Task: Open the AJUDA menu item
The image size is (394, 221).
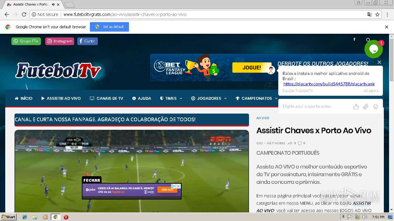Action: (x=142, y=99)
